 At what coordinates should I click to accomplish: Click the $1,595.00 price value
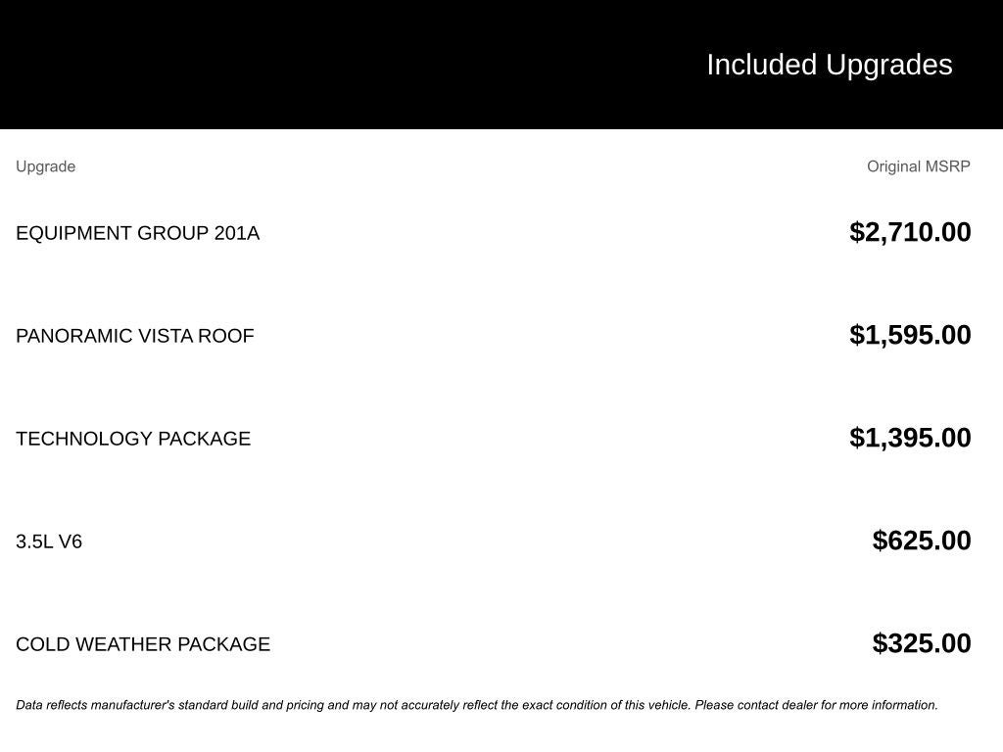pos(910,335)
